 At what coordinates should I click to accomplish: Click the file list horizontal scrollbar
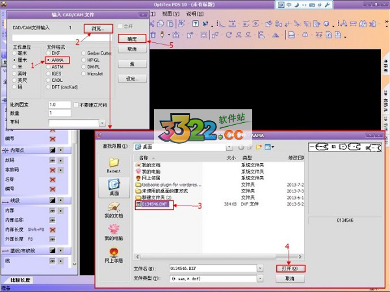(218, 257)
